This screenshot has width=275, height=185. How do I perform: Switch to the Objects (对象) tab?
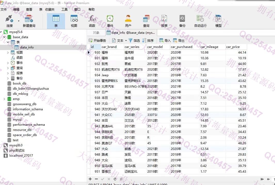coord(96,33)
